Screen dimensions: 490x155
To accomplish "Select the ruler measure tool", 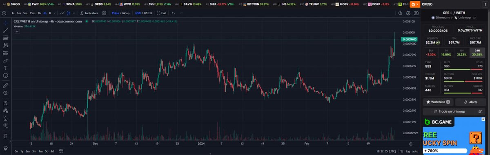I will point(6,86).
